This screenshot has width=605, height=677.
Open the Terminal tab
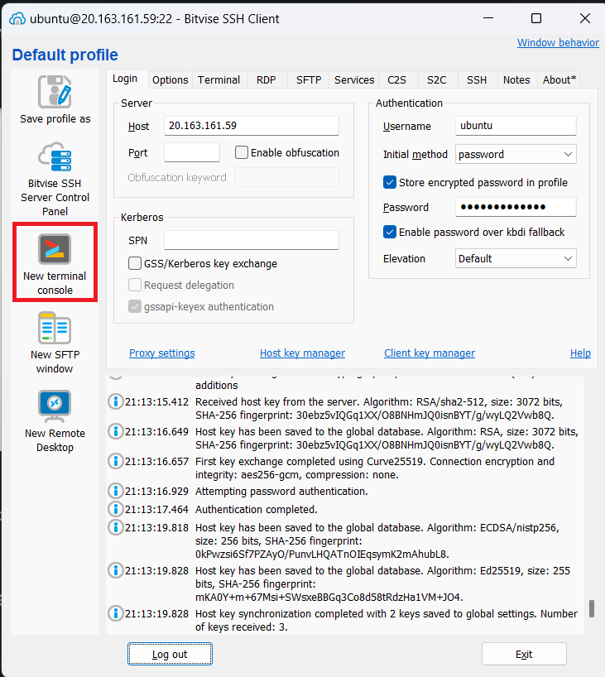click(218, 79)
